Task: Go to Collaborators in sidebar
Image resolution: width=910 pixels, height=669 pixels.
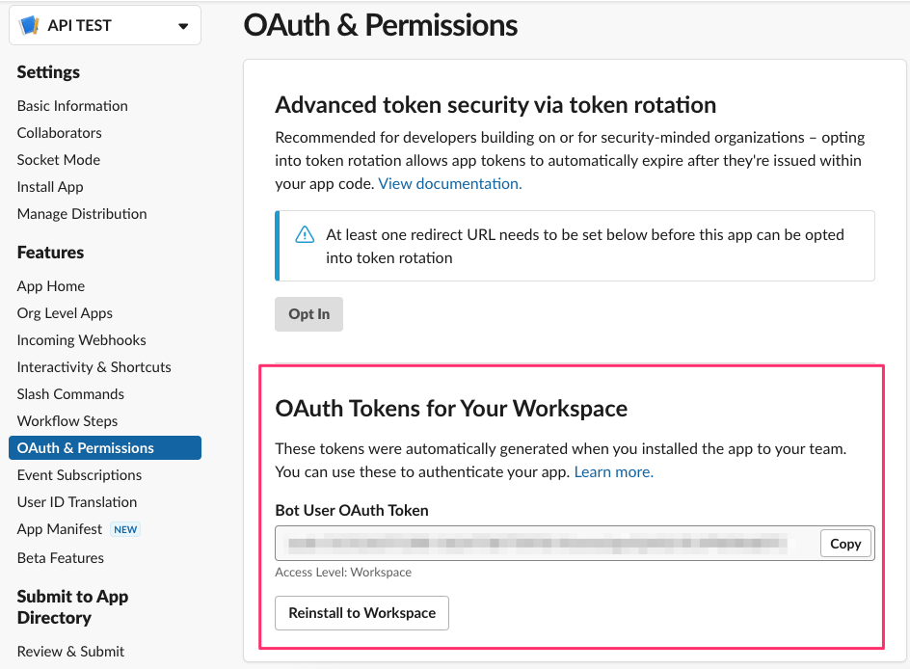Action: click(x=59, y=133)
